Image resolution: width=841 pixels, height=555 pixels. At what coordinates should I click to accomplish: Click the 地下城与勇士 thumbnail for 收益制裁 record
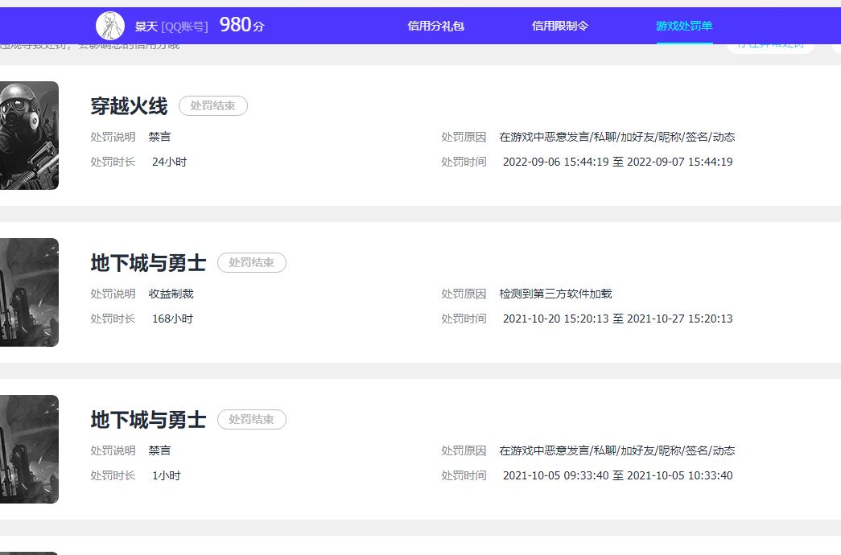click(29, 292)
